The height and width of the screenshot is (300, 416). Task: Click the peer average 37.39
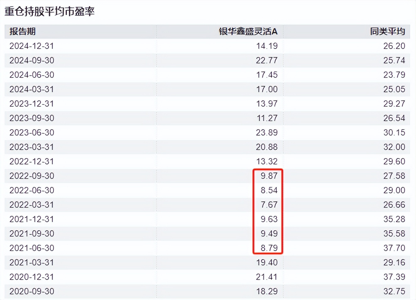[x=394, y=277]
